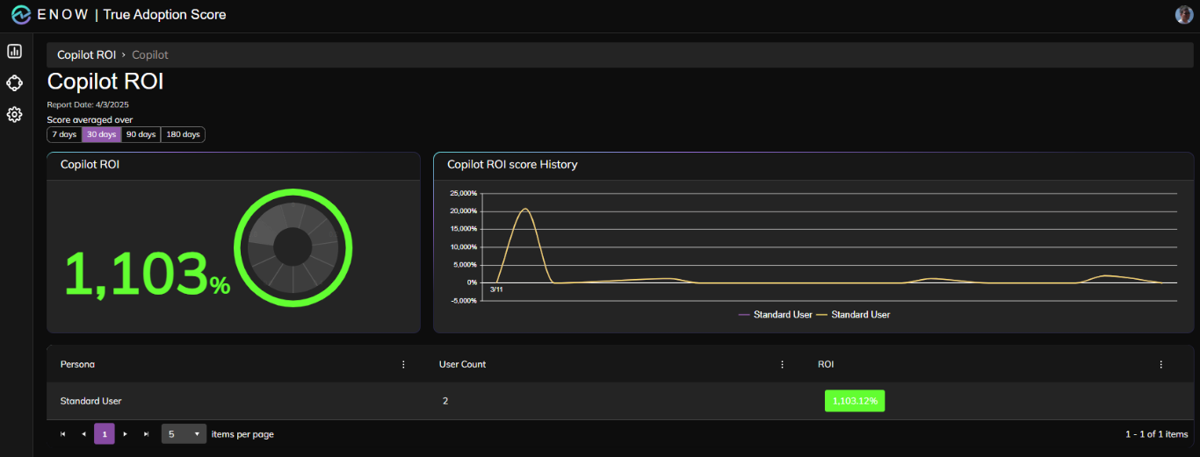Sort by Persona column header
The width and height of the screenshot is (1200, 457).
pos(77,364)
